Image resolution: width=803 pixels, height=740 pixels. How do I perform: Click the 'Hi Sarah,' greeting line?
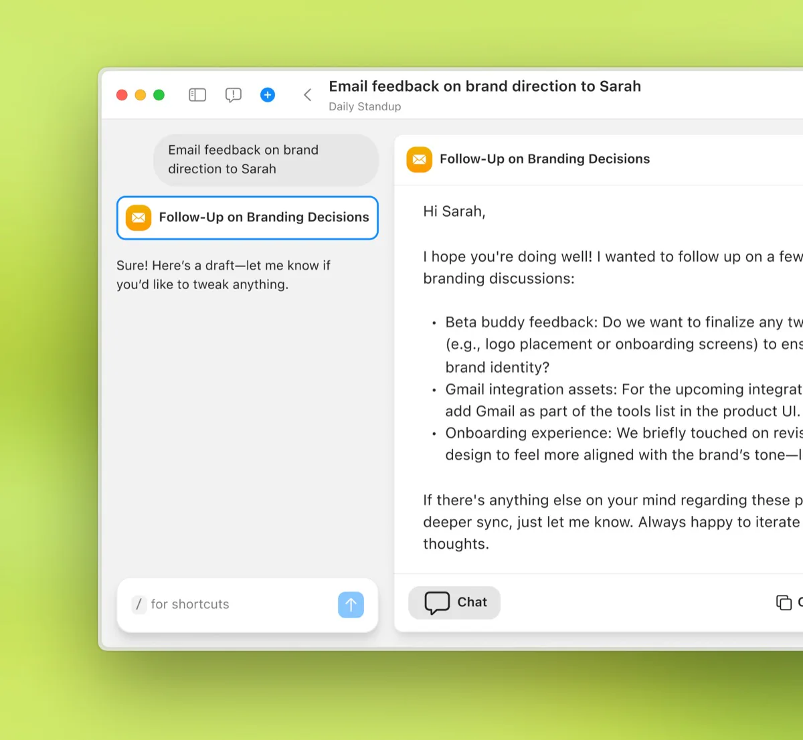click(x=454, y=211)
